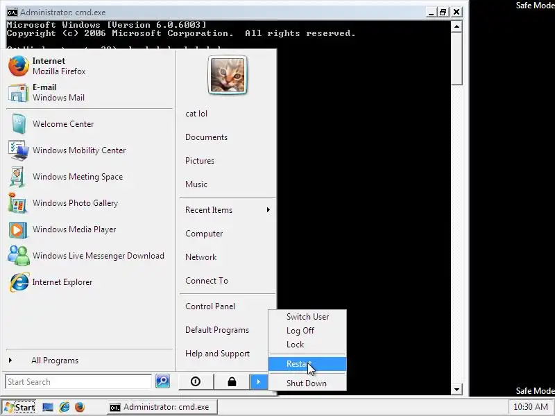Select Shut Down from power menu
This screenshot has width=555, height=416.
(x=307, y=383)
